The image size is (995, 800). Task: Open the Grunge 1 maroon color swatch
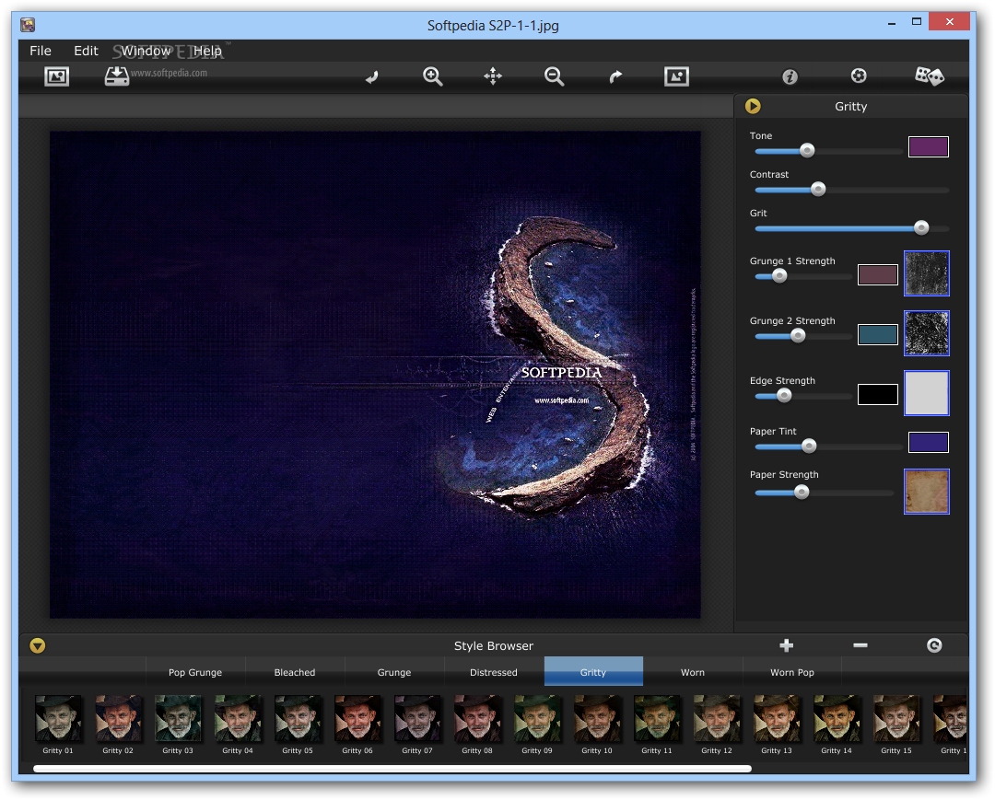(878, 275)
